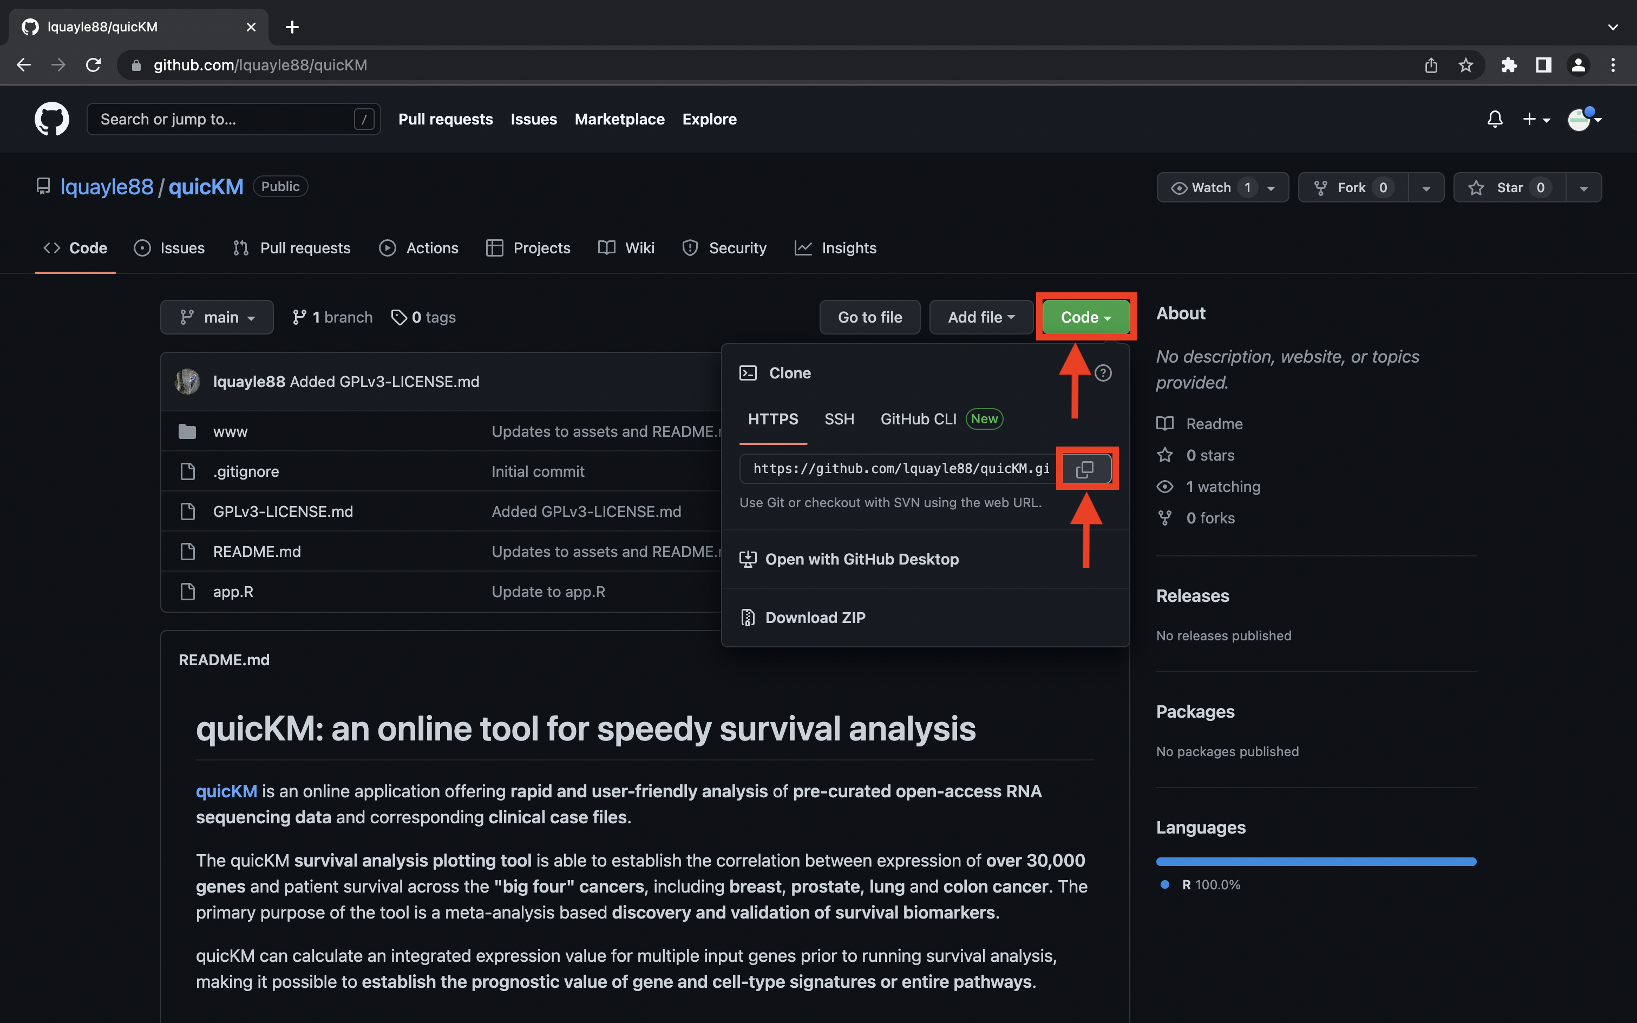Click the www folder icon
Image resolution: width=1637 pixels, height=1023 pixels.
point(187,432)
